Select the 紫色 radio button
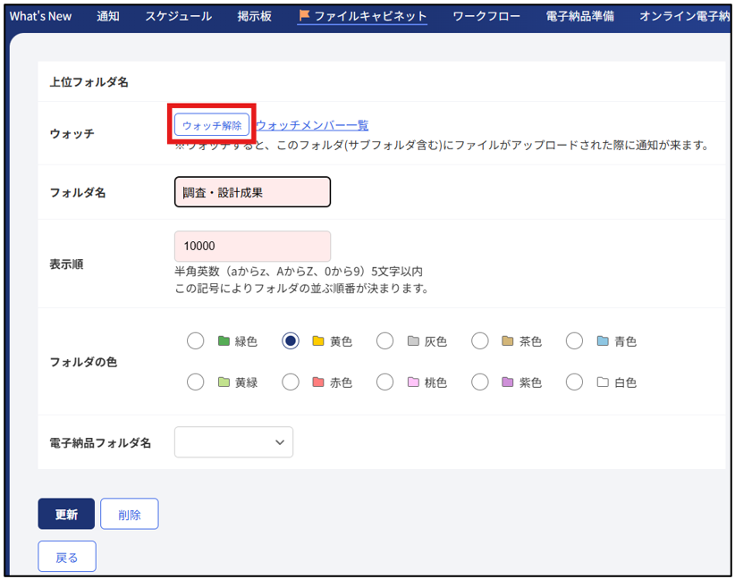The height and width of the screenshot is (579, 735). (480, 382)
